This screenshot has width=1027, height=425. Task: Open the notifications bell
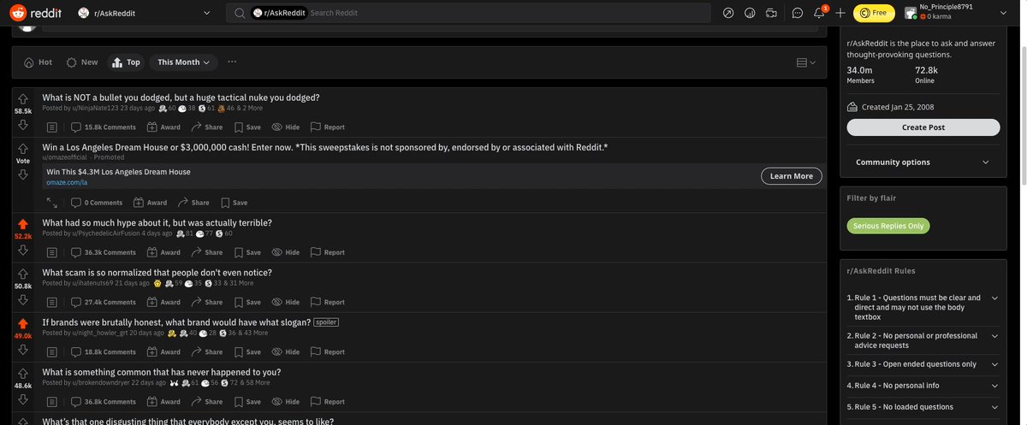click(820, 13)
